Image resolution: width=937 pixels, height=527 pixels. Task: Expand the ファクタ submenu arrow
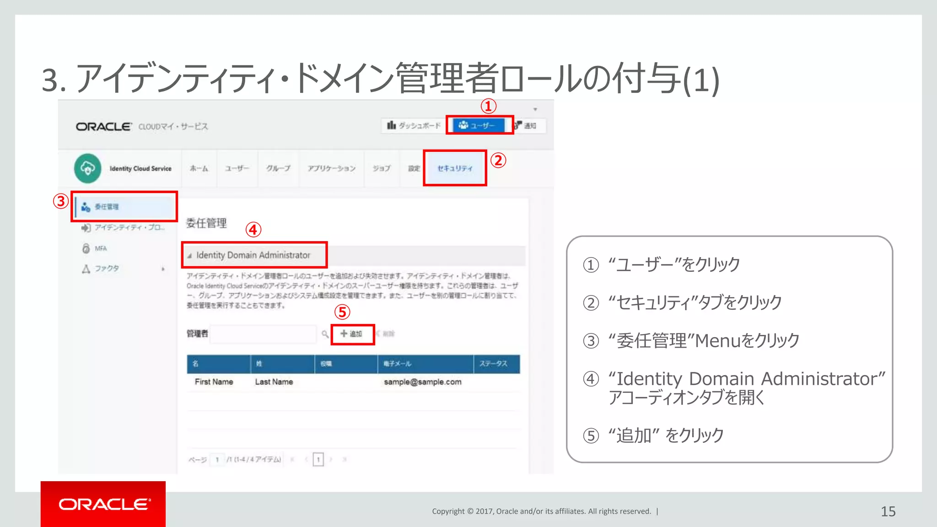(x=163, y=269)
